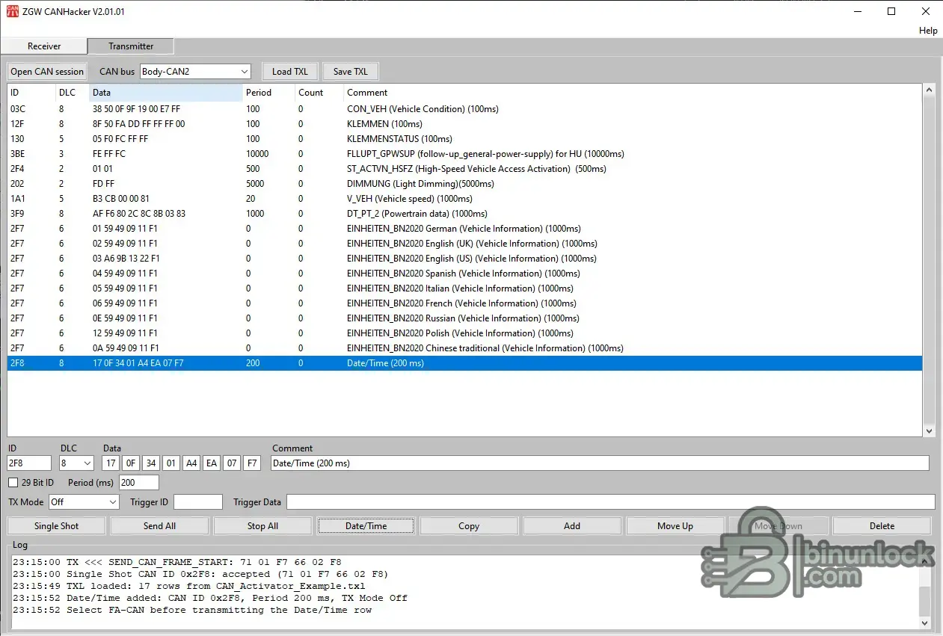
Task: Select the EINHEITEN_BN2020 English (UK) row
Action: point(464,244)
